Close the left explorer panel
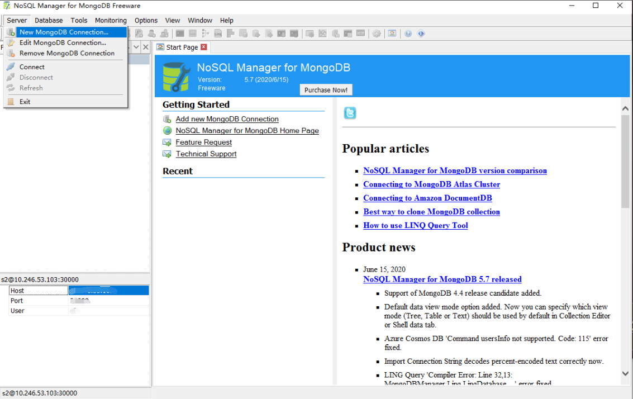Screen dimensions: 633x399 point(146,47)
